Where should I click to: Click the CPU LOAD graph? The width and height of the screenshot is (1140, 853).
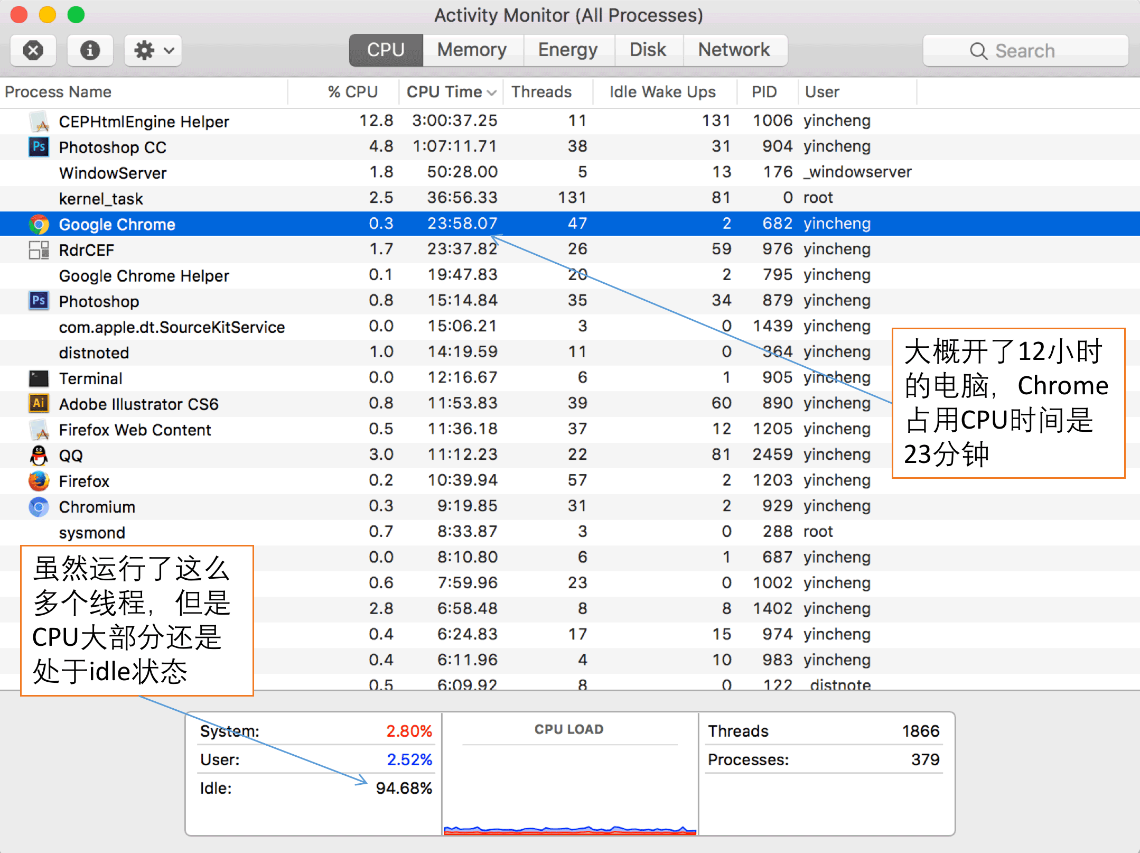coord(569,787)
